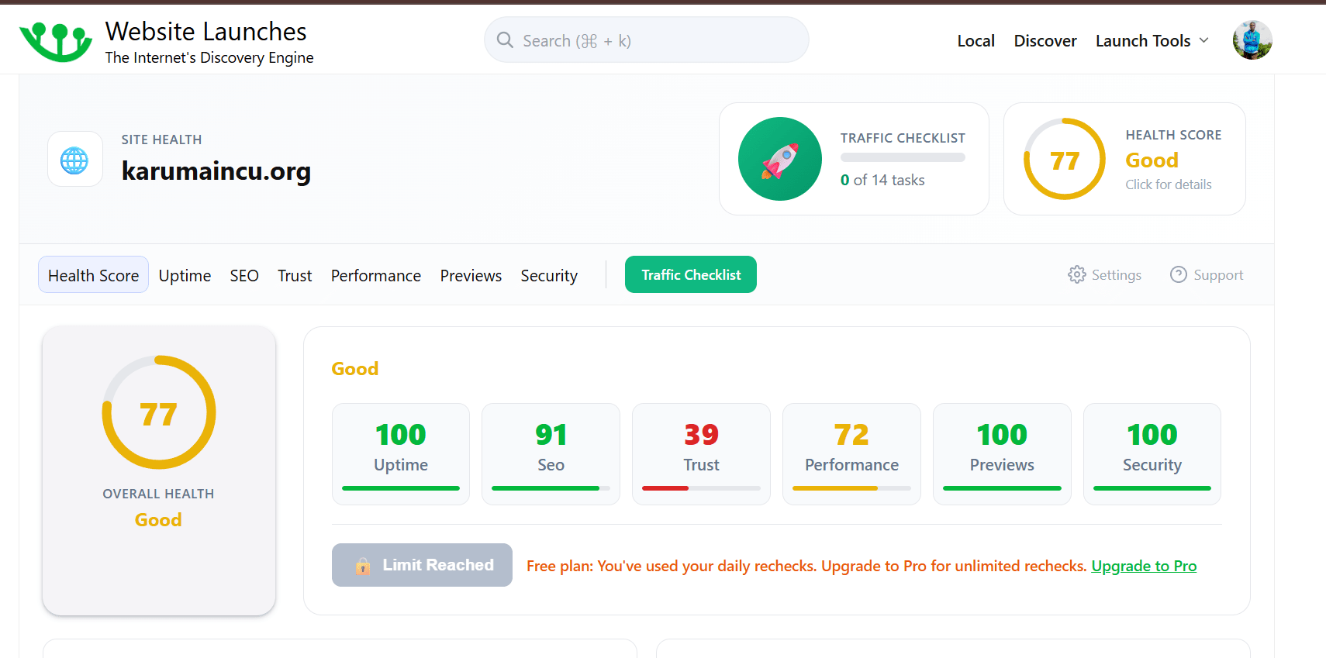Switch to the Performance tab
This screenshot has height=658, width=1326.
point(376,275)
